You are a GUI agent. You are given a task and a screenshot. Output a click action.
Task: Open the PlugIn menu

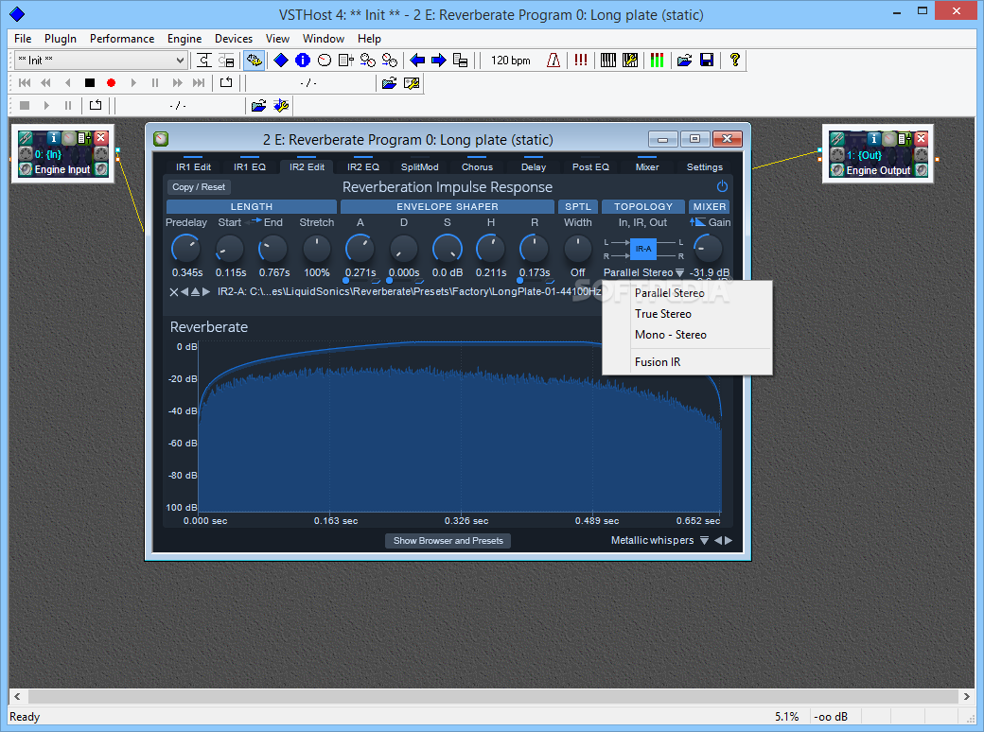click(61, 38)
